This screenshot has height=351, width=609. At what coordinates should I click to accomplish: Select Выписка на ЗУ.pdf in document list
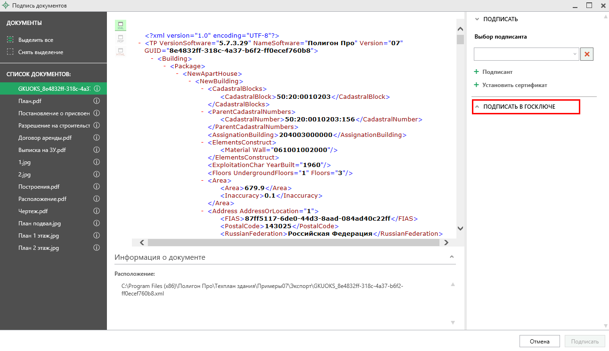pyautogui.click(x=42, y=150)
